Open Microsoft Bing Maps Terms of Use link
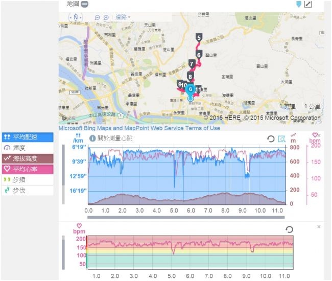The height and width of the screenshot is (281, 332). pos(139,128)
